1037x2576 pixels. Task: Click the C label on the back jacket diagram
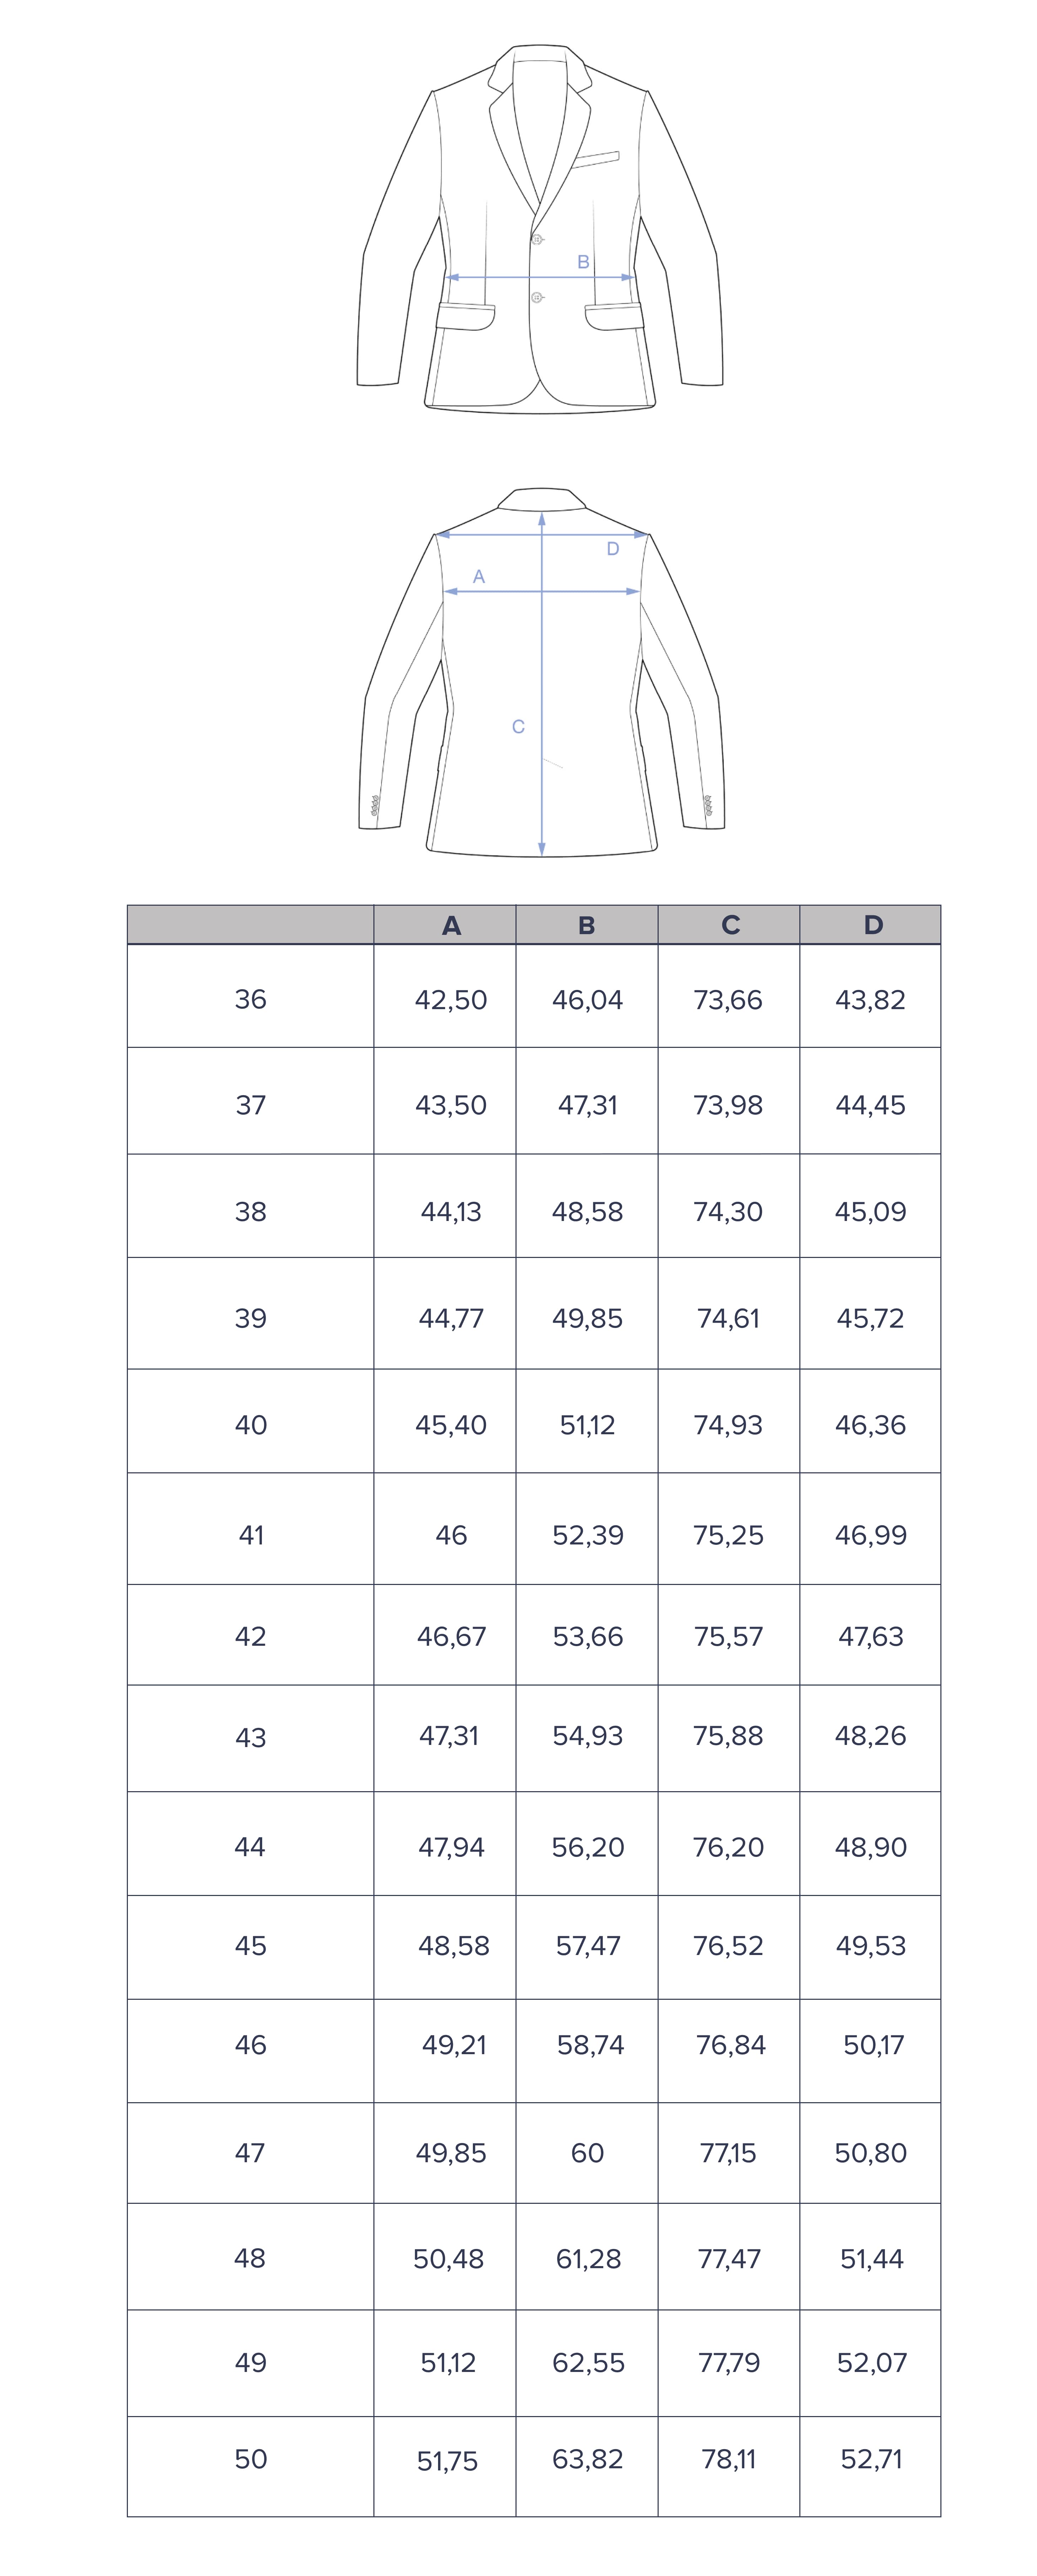click(518, 727)
